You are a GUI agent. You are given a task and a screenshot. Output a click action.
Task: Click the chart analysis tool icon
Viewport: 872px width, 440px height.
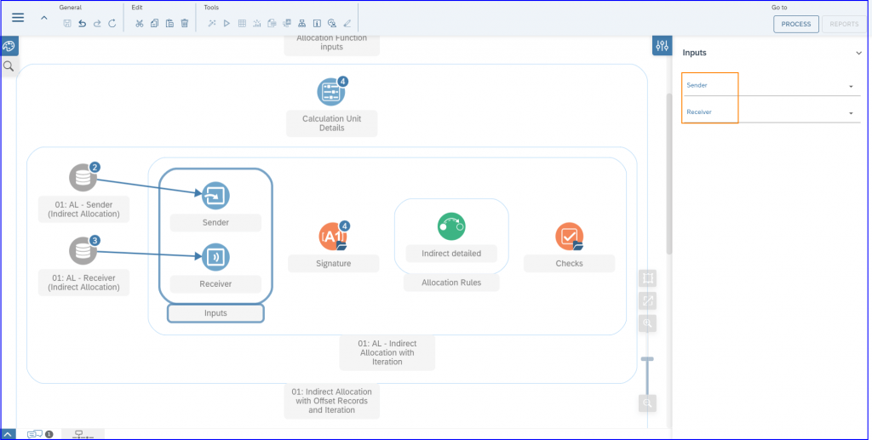[257, 23]
